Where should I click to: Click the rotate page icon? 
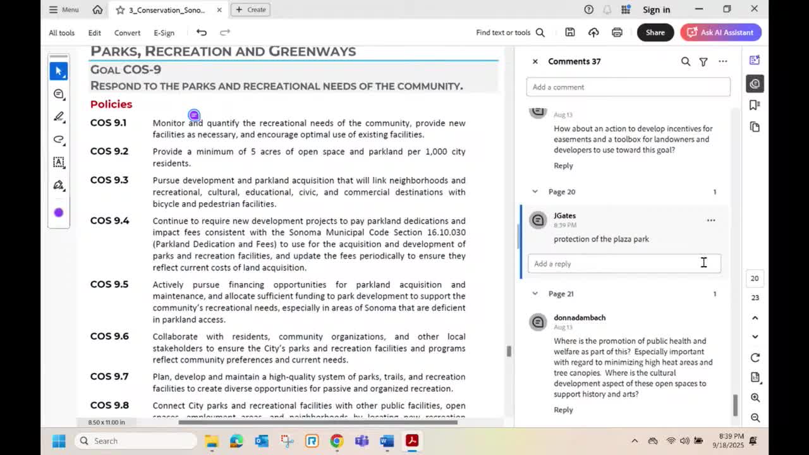755,358
